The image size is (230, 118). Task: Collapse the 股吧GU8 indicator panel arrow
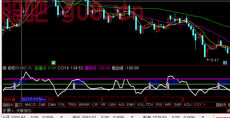5,68
